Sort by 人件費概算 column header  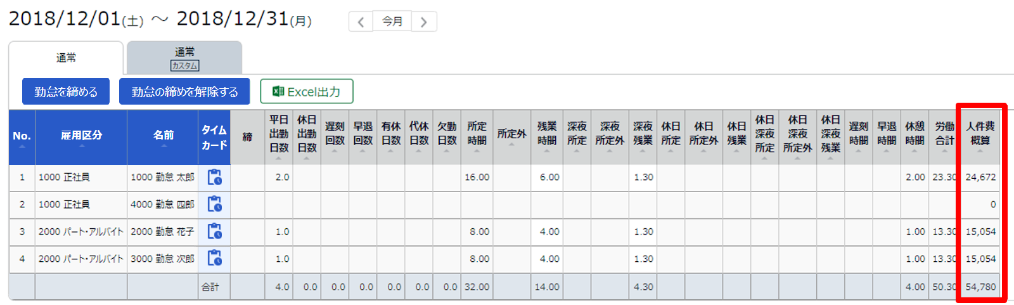pyautogui.click(x=980, y=137)
